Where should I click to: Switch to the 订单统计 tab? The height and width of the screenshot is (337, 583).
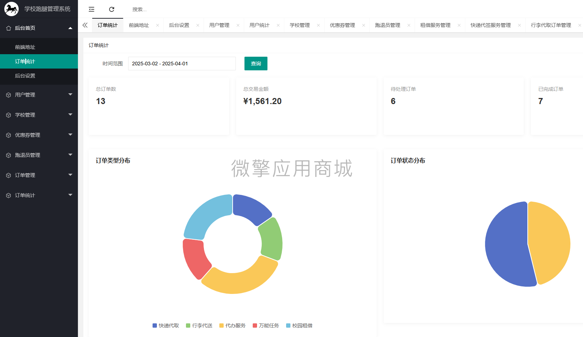pos(108,25)
